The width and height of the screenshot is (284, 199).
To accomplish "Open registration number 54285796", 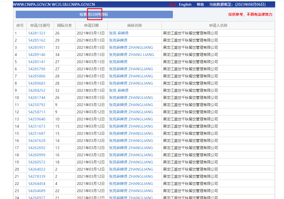I will [37, 69].
